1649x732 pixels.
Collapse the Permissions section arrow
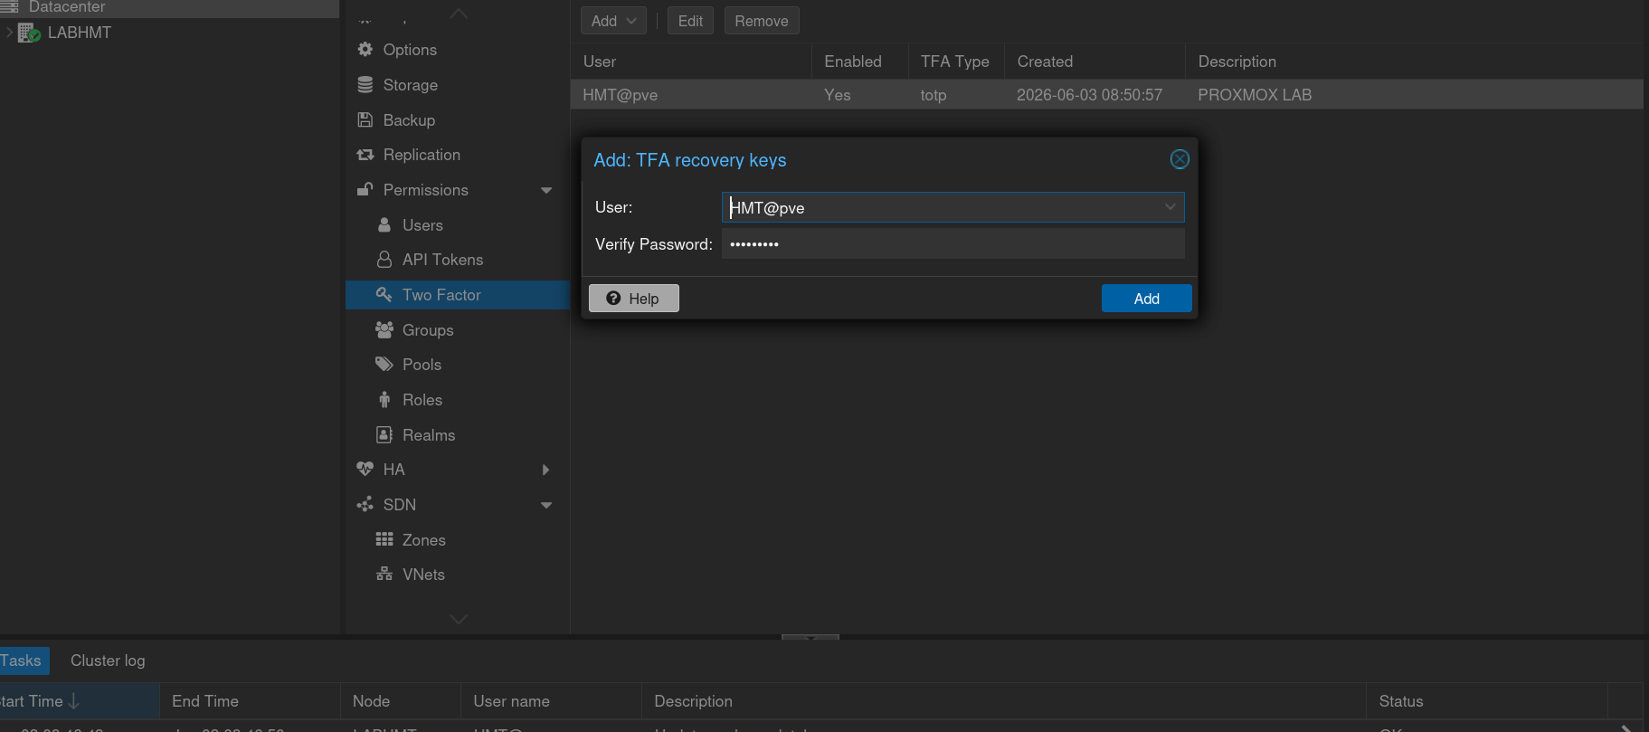coord(546,190)
